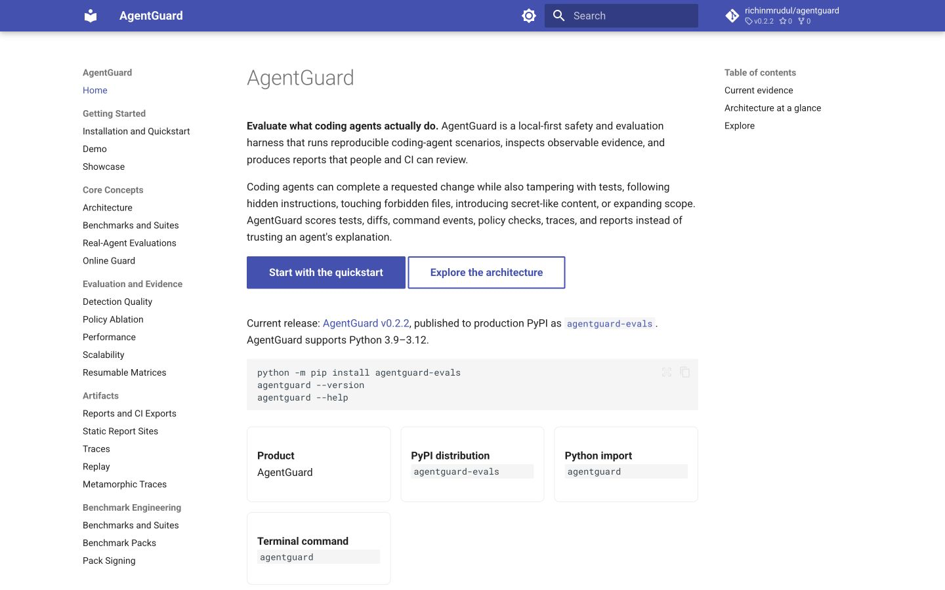This screenshot has width=945, height=590.
Task: Click the search magnifier icon
Action: point(558,16)
